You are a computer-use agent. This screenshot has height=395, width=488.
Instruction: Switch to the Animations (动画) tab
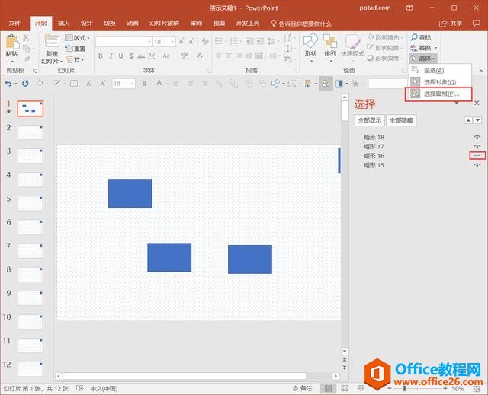pos(133,24)
